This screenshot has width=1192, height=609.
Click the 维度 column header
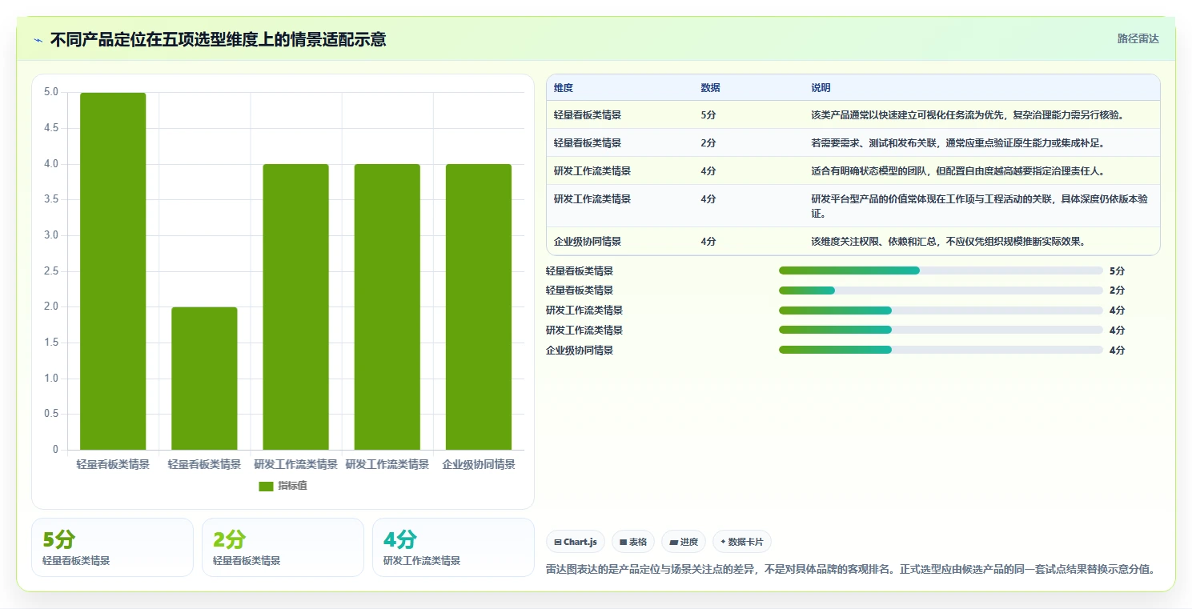pyautogui.click(x=564, y=88)
